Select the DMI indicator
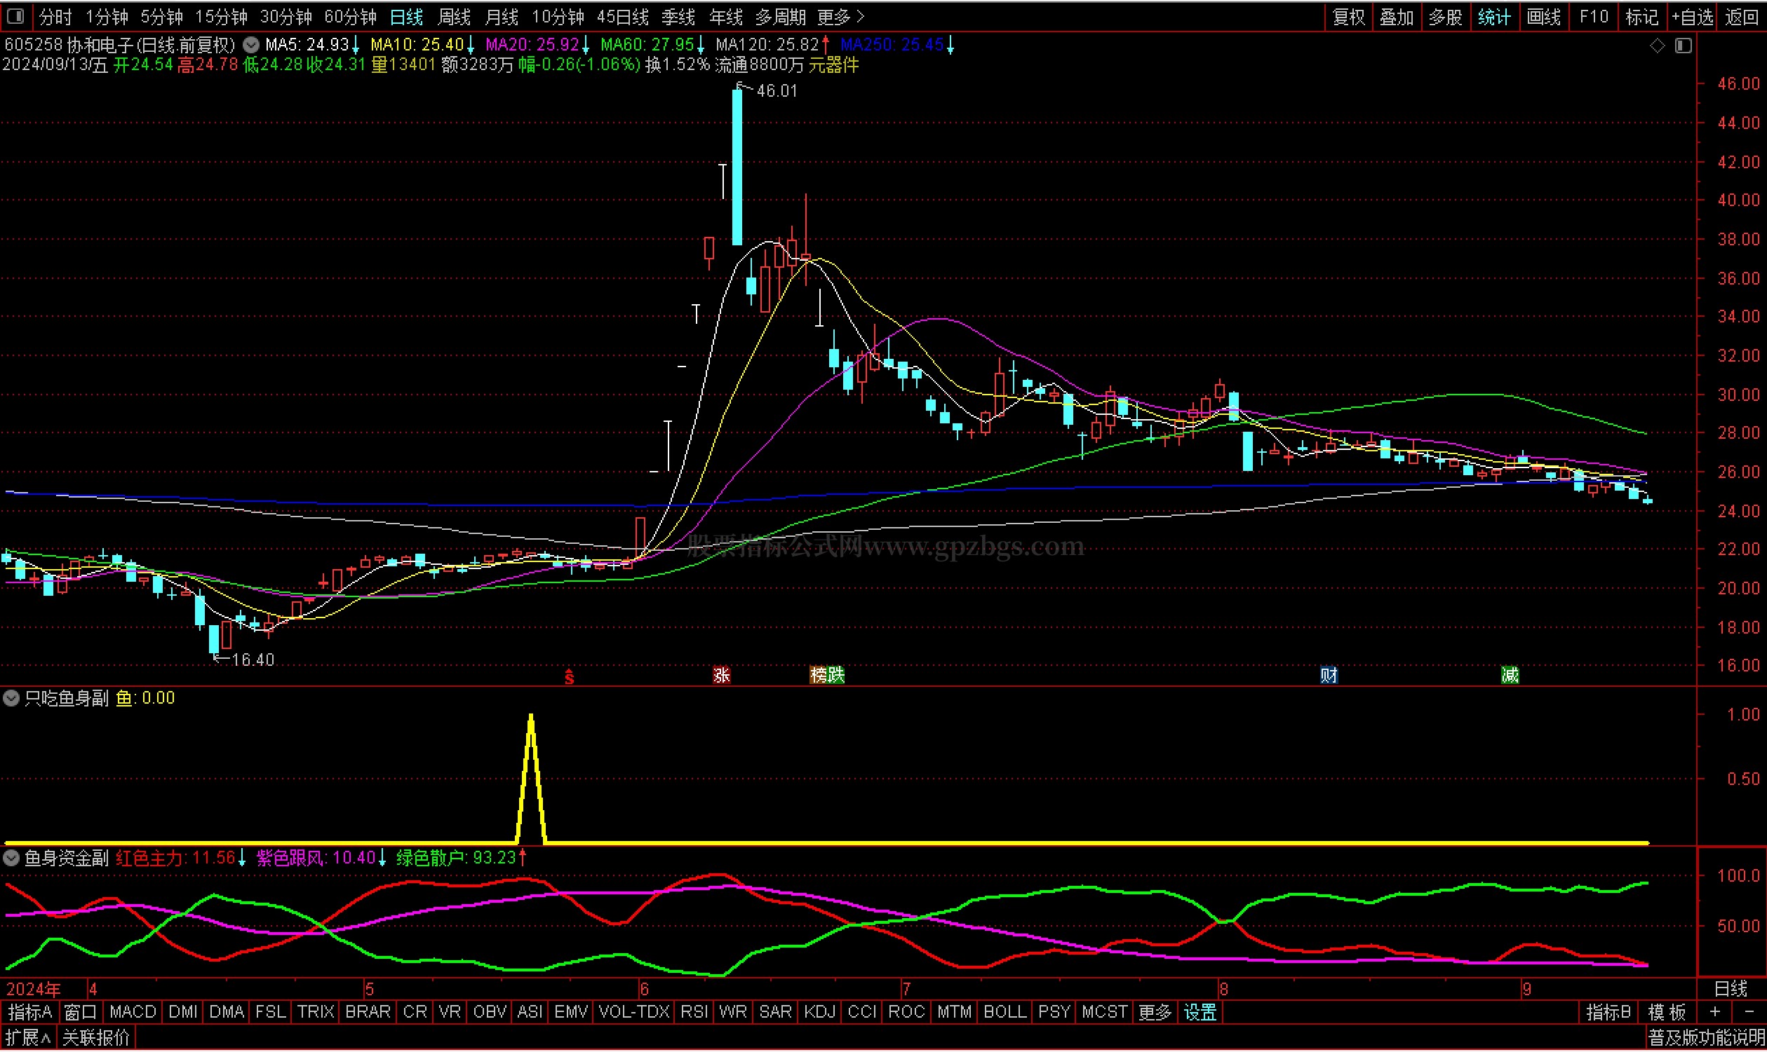 (x=183, y=1012)
